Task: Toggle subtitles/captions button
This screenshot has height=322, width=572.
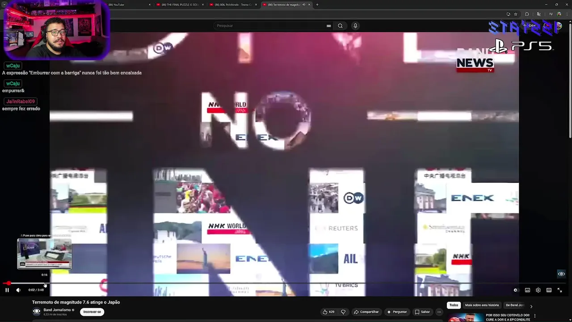Action: coord(527,290)
